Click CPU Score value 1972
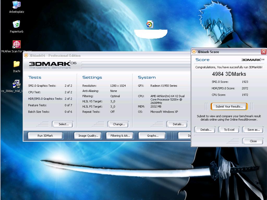 click(245, 95)
